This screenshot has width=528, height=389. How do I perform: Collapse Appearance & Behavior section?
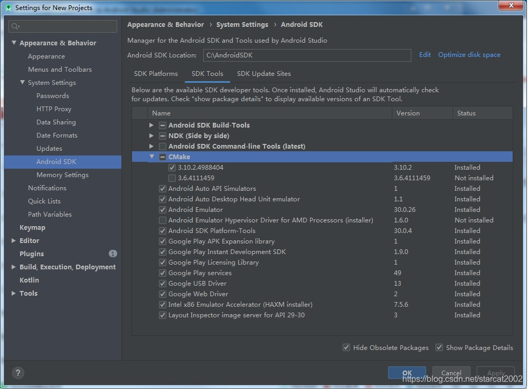click(14, 43)
